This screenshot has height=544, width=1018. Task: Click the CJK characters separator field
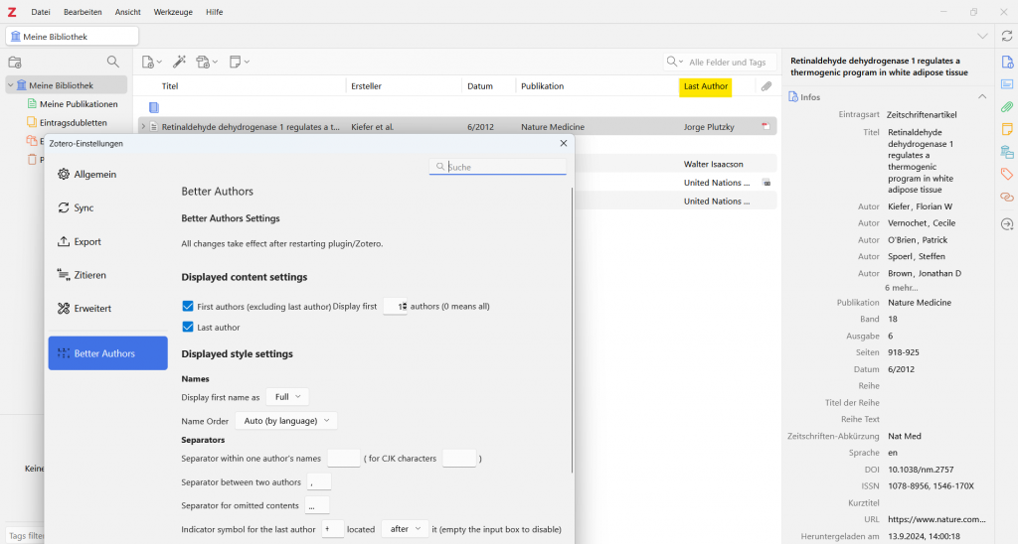459,459
